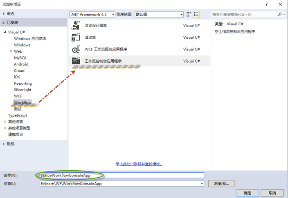
Task: Collapse the 已安装 section
Action: point(4,22)
